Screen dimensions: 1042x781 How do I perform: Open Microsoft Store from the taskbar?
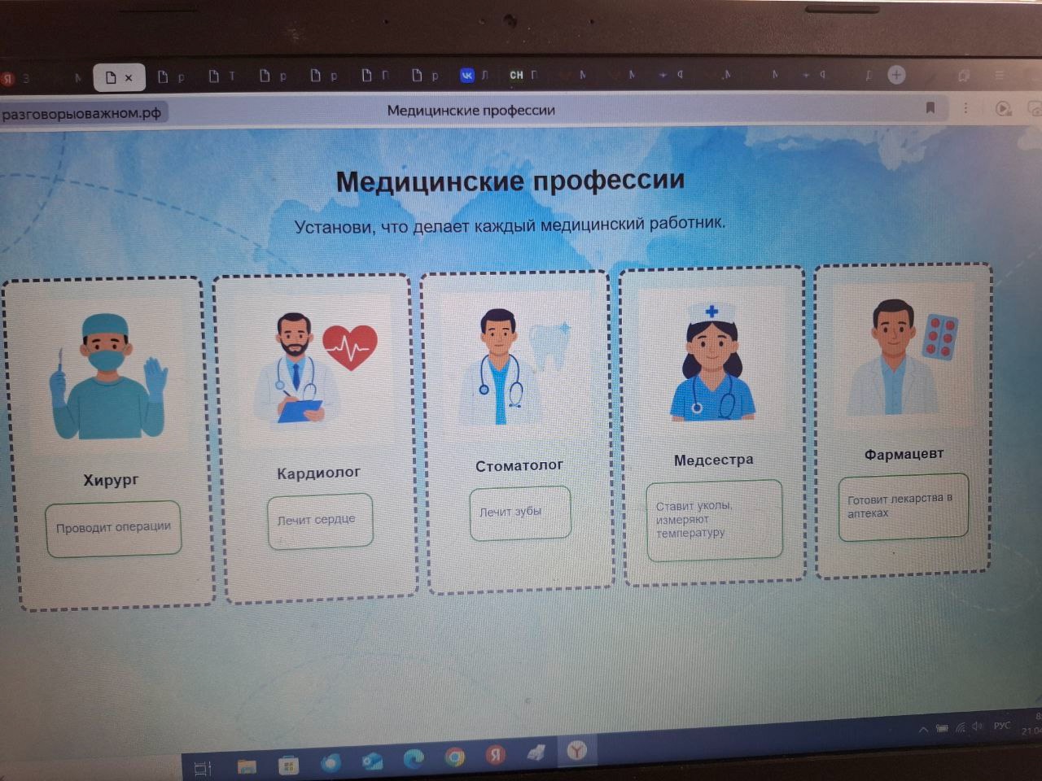[x=288, y=765]
